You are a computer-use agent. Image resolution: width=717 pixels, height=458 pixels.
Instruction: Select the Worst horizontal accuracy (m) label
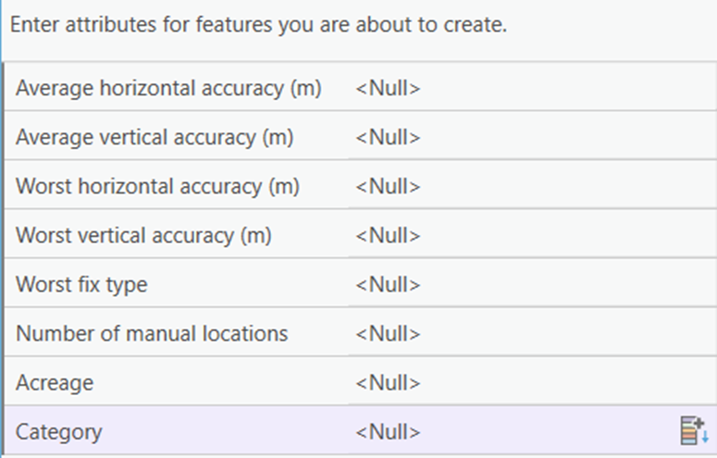pyautogui.click(x=157, y=186)
